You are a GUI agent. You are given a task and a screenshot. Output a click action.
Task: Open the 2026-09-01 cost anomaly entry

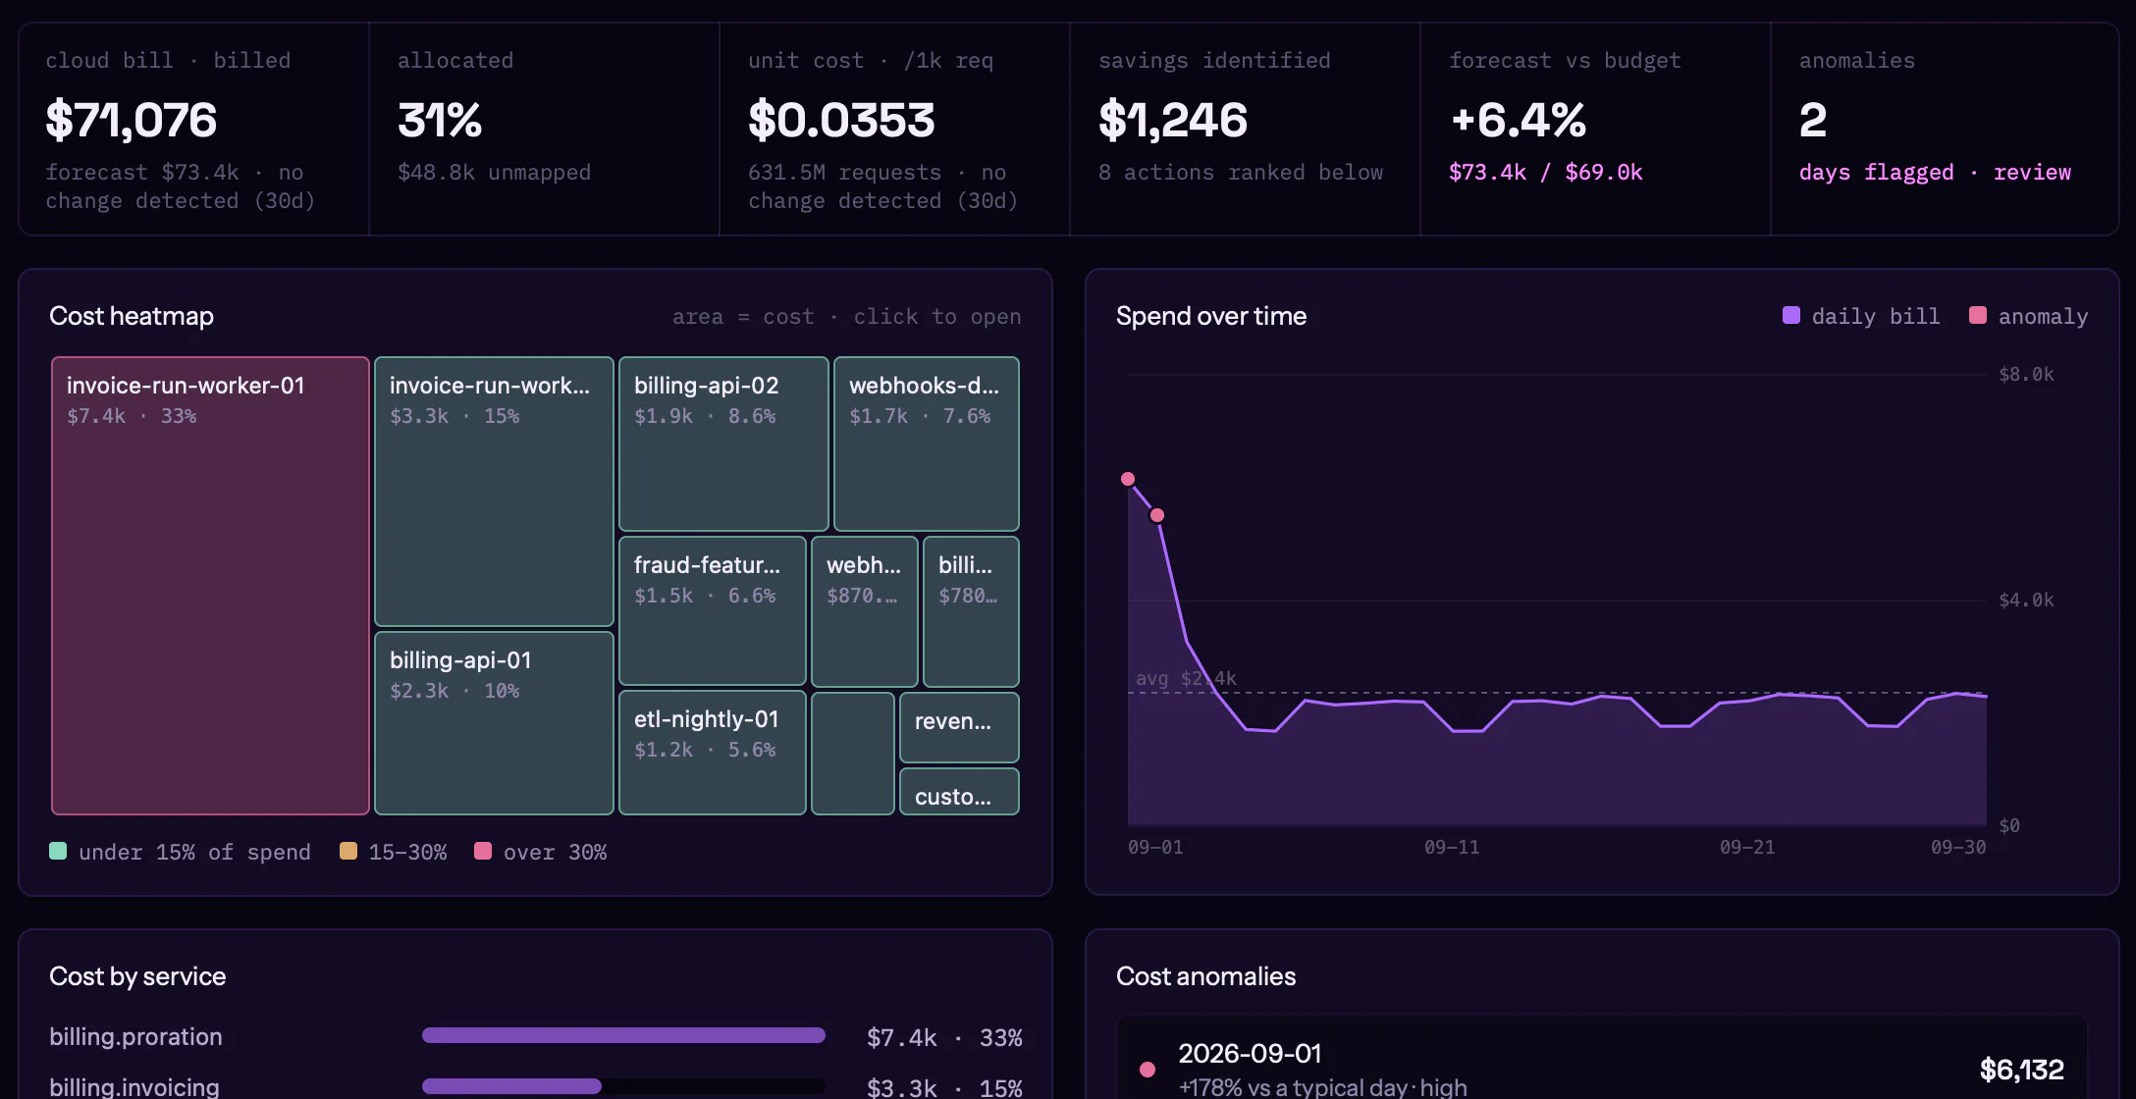pos(1602,1058)
